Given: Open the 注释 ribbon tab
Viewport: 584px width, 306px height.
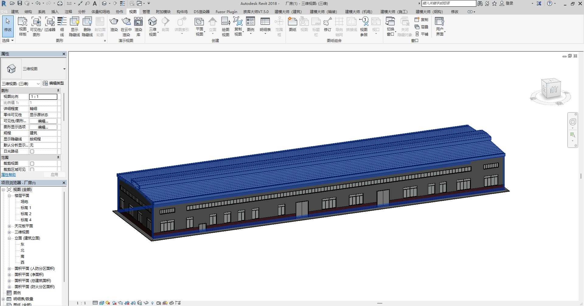Looking at the screenshot, I should click(68, 12).
